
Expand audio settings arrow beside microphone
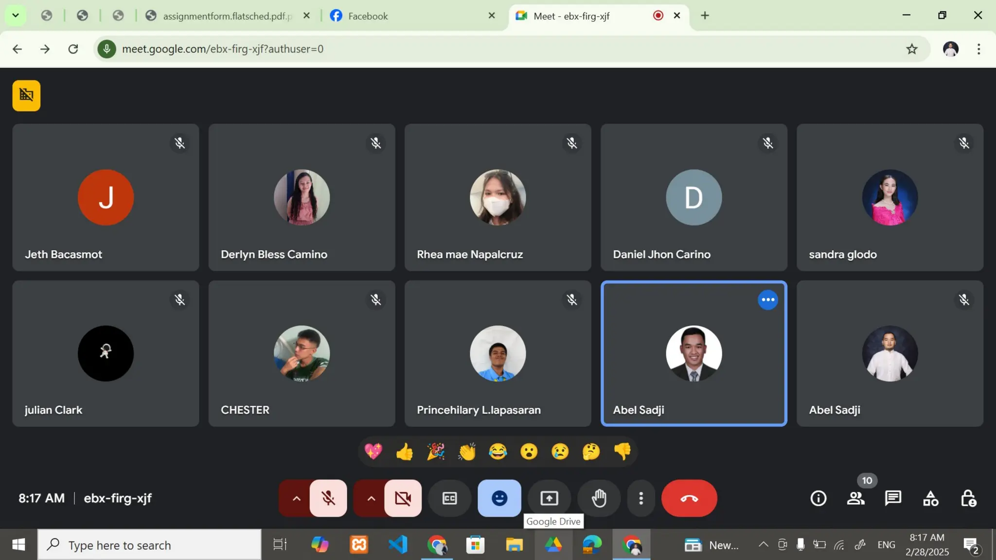click(x=296, y=498)
